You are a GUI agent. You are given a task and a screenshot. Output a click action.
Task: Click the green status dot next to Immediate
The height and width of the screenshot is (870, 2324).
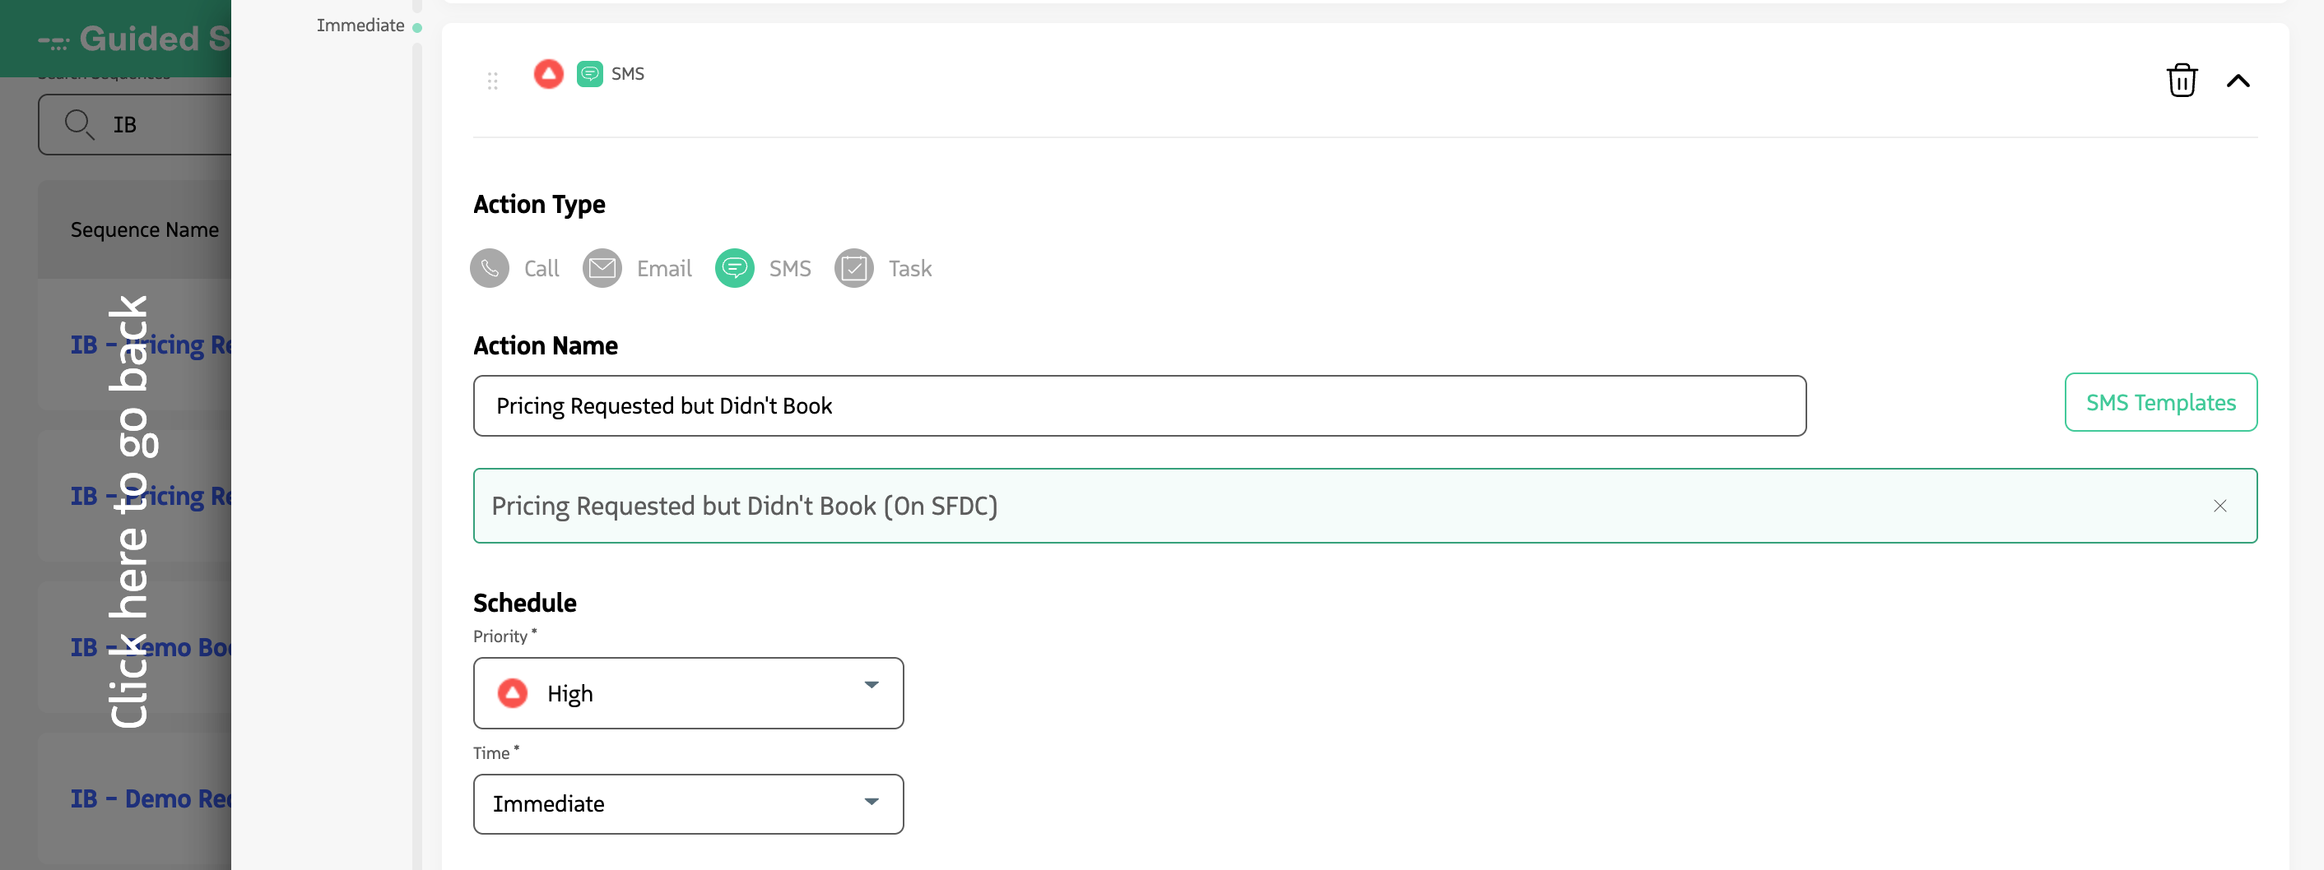(416, 26)
